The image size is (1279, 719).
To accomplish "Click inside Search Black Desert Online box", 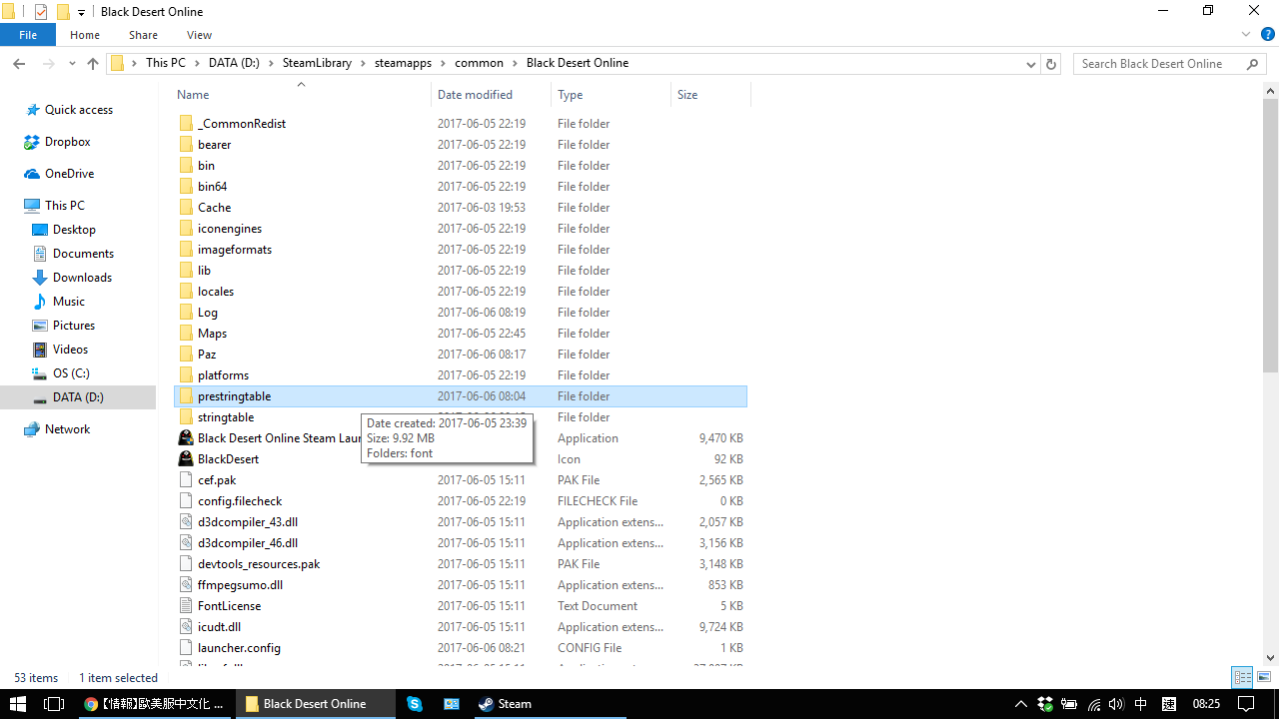I will pyautogui.click(x=1159, y=63).
